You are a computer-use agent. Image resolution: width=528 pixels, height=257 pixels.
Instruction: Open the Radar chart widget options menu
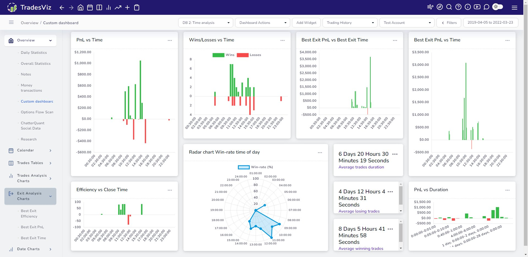[320, 152]
